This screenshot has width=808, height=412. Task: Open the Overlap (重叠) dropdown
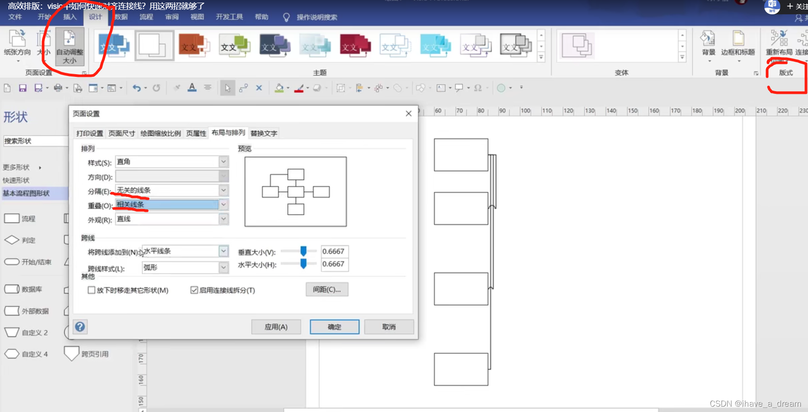pos(224,205)
